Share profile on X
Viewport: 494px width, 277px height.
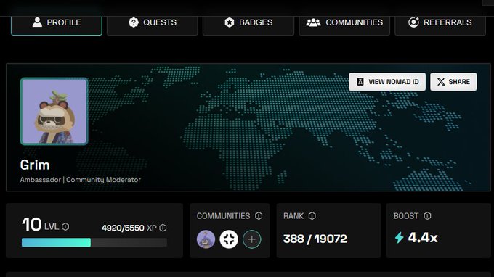pyautogui.click(x=453, y=82)
